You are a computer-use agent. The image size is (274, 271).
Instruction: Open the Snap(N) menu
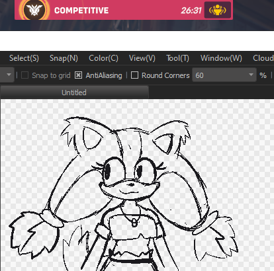64,58
